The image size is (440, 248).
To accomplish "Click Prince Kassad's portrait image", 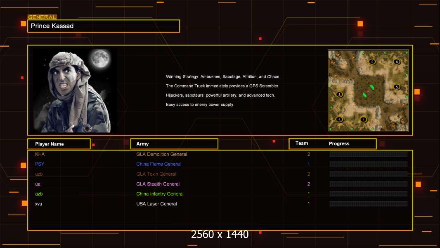I will pos(74,91).
